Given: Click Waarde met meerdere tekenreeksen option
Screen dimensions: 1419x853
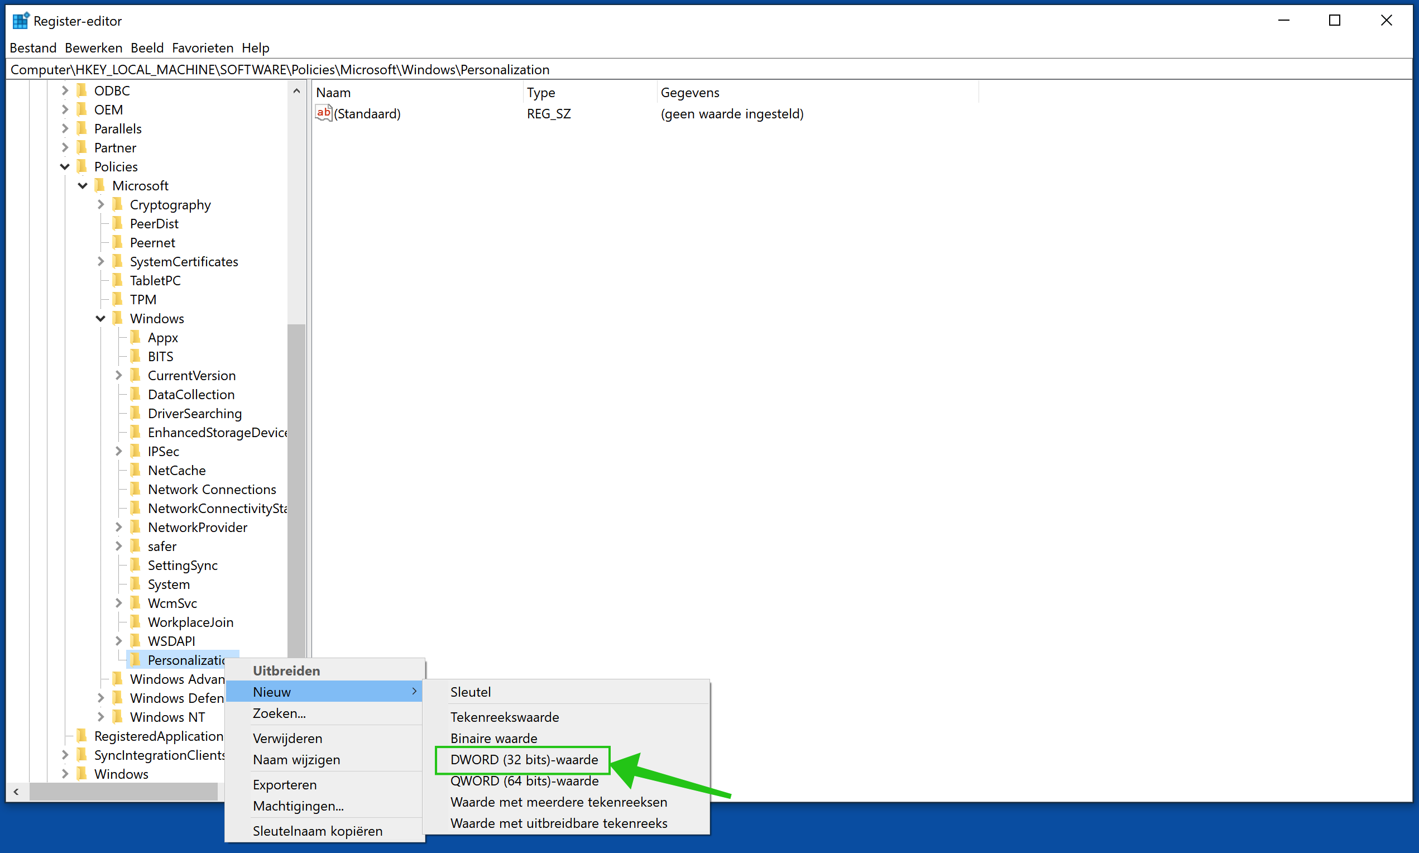Looking at the screenshot, I should (558, 802).
